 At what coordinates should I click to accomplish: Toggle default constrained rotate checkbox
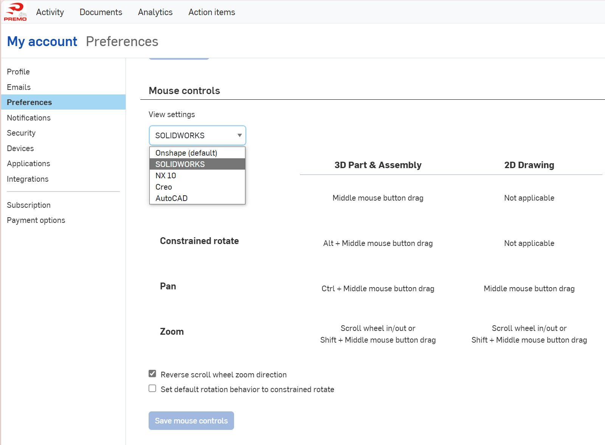pyautogui.click(x=152, y=388)
